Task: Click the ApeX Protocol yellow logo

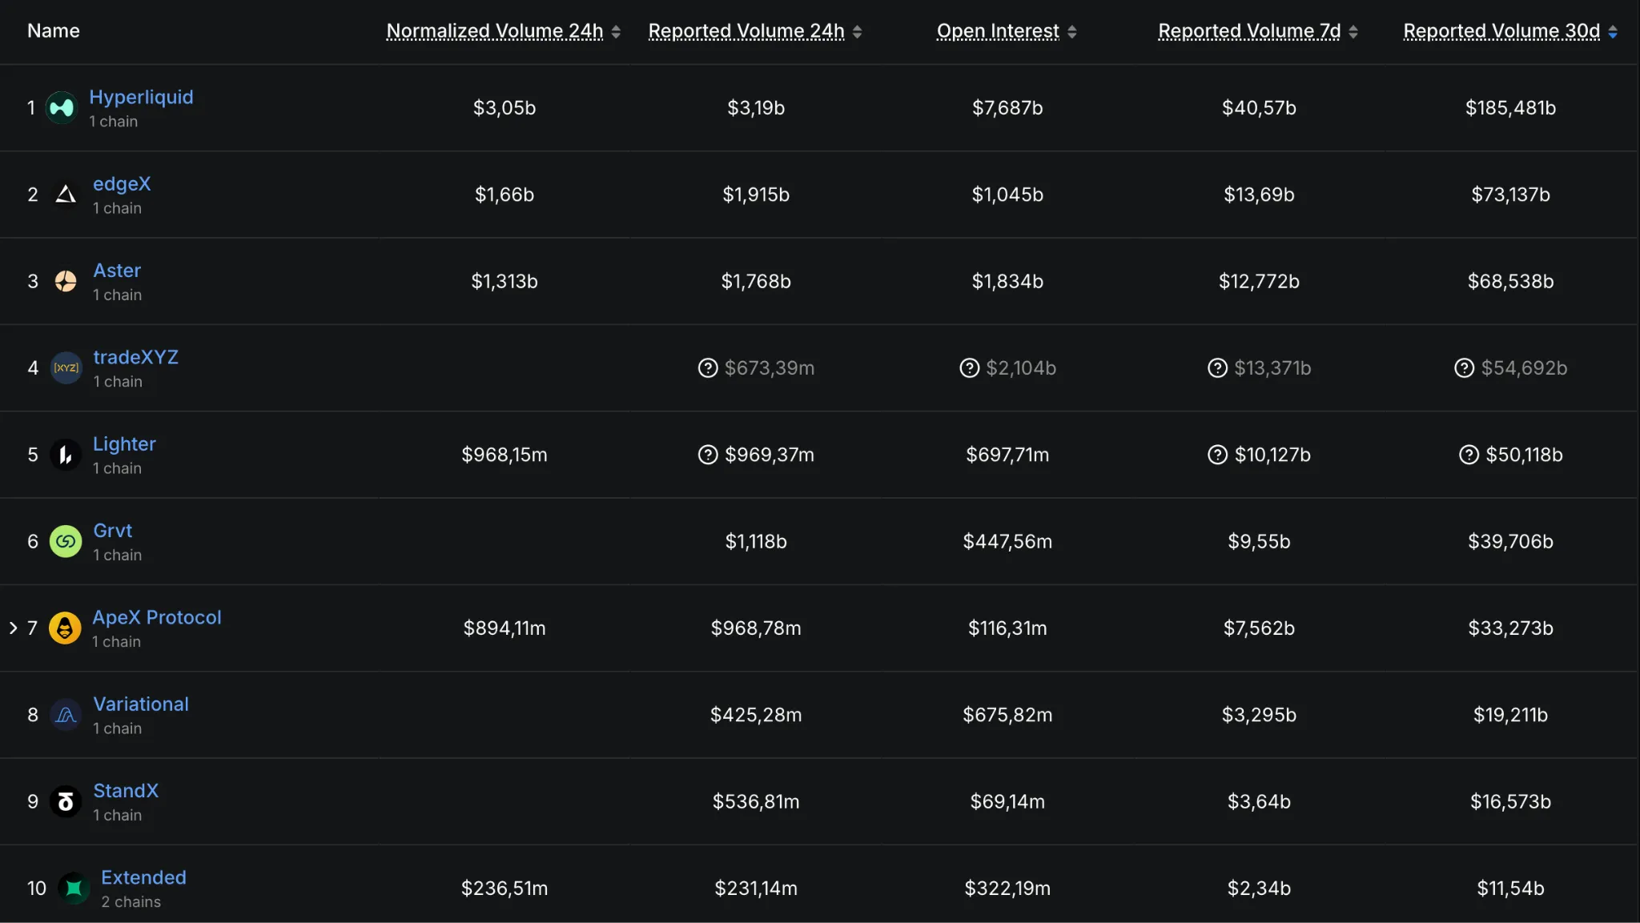Action: (65, 628)
